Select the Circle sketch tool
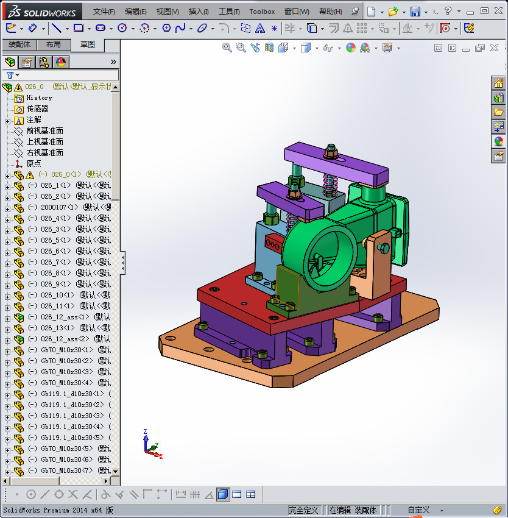The height and width of the screenshot is (518, 508). click(x=123, y=28)
